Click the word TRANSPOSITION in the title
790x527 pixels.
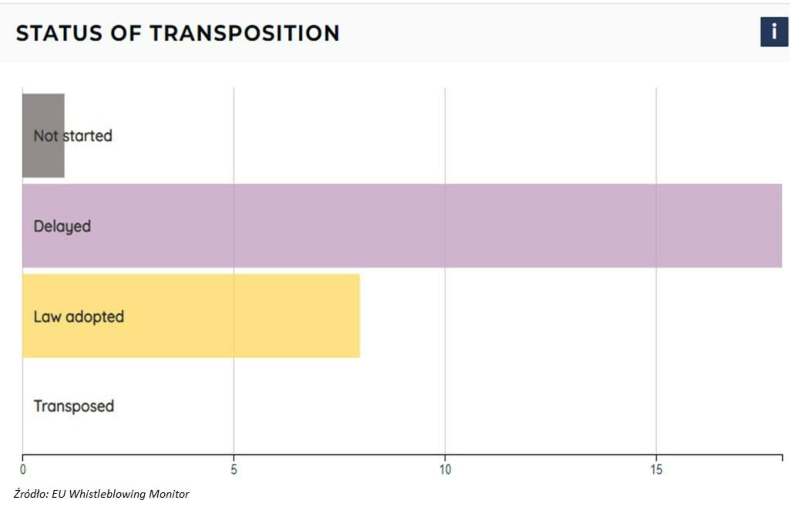point(245,33)
